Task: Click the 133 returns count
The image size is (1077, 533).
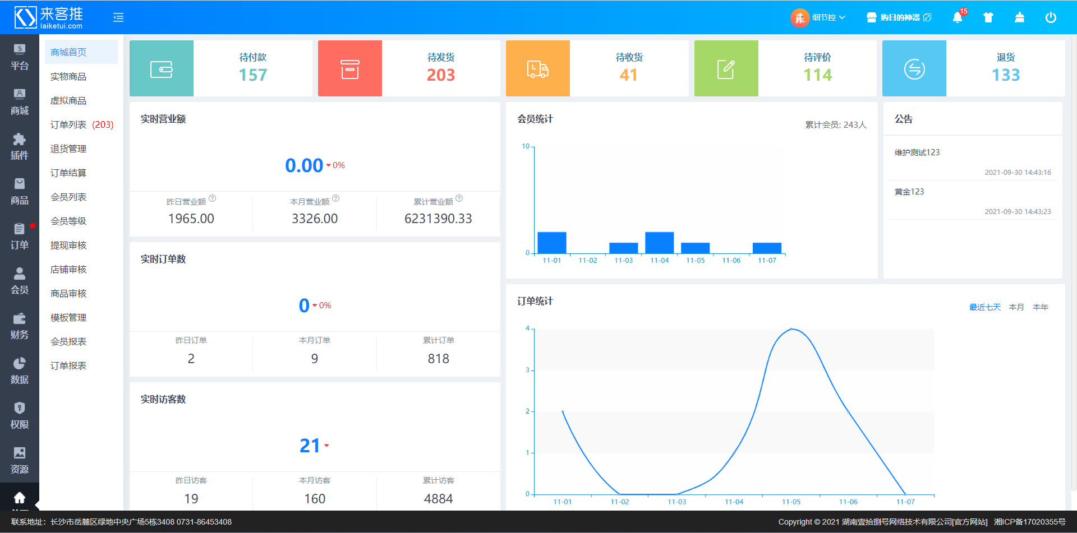Action: click(x=1006, y=75)
